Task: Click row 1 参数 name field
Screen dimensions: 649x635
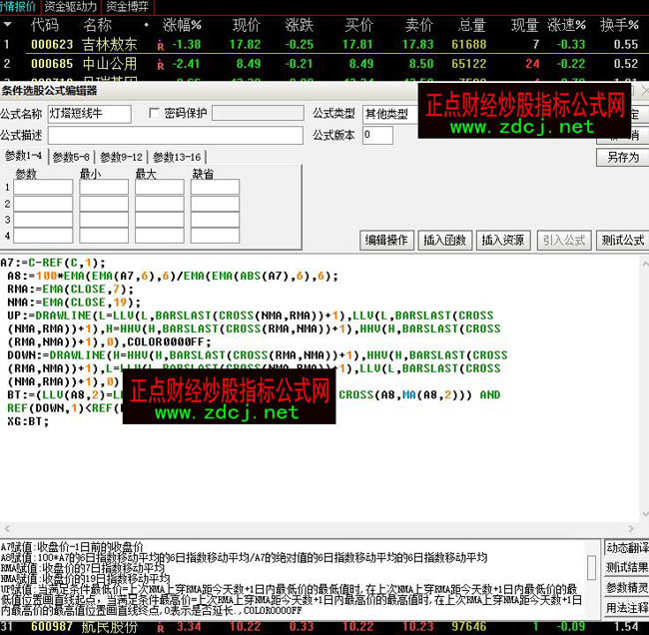Action: (x=44, y=187)
